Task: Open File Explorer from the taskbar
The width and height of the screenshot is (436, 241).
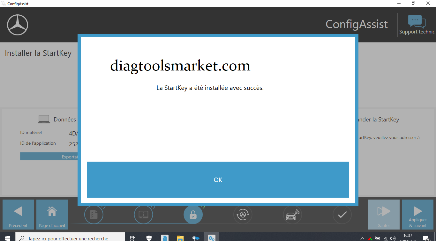Action: [180, 238]
